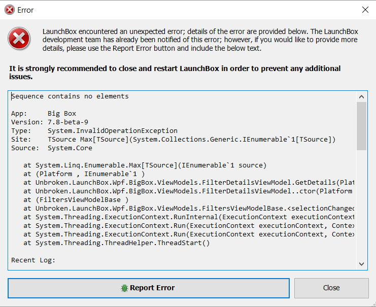The image size is (376, 307).
Task: Click the vertical scrollbar thumb
Action: pos(361,126)
